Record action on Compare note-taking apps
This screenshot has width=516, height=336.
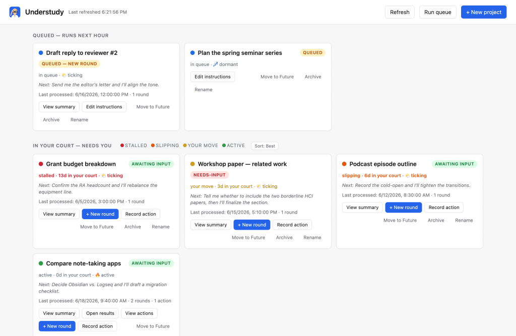click(97, 326)
